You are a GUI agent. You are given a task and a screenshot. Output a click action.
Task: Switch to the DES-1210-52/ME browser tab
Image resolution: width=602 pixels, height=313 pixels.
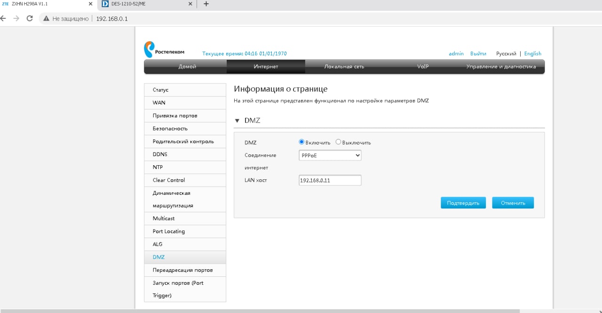(146, 4)
